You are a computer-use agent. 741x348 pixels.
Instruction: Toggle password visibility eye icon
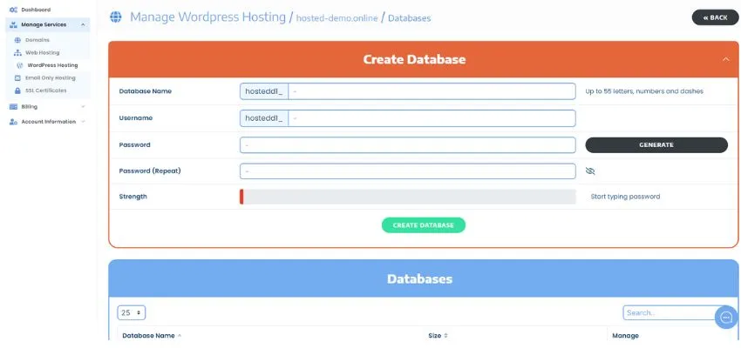(x=590, y=171)
